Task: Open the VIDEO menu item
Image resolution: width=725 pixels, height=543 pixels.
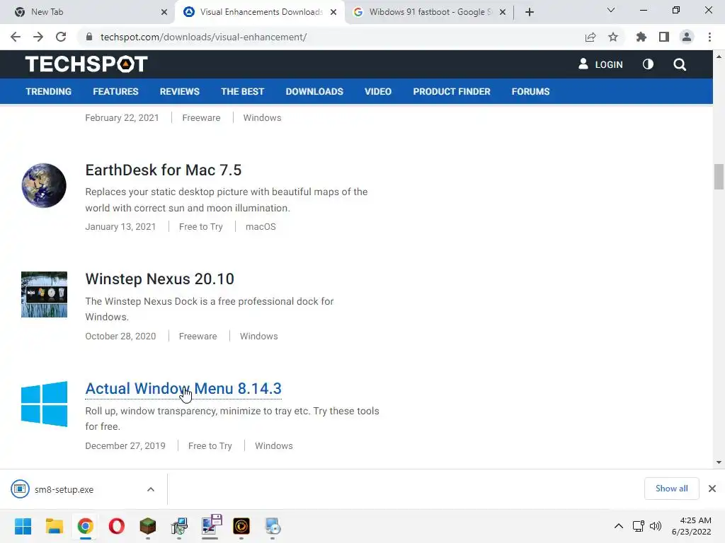Action: tap(378, 91)
